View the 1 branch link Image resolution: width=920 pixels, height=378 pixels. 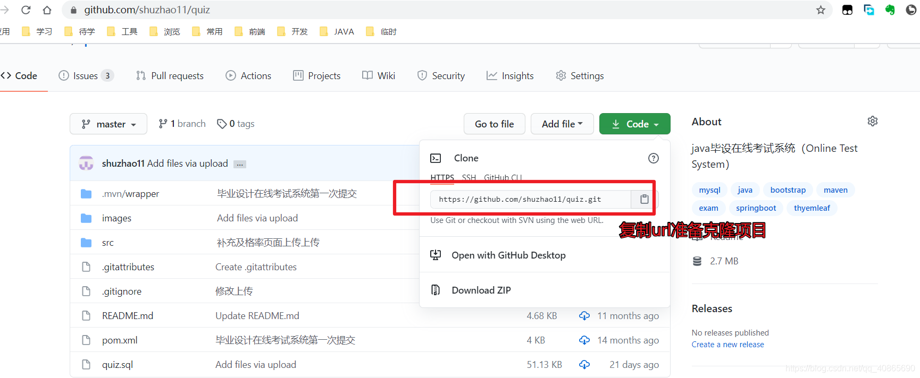pos(182,124)
